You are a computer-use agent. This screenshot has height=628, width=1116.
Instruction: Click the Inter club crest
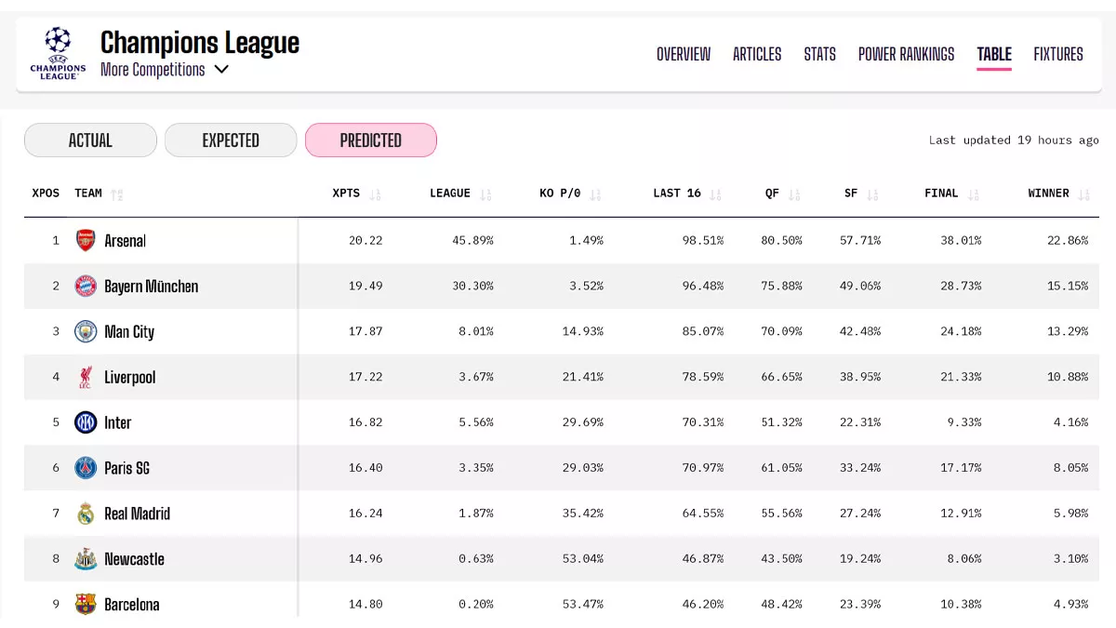(x=86, y=422)
